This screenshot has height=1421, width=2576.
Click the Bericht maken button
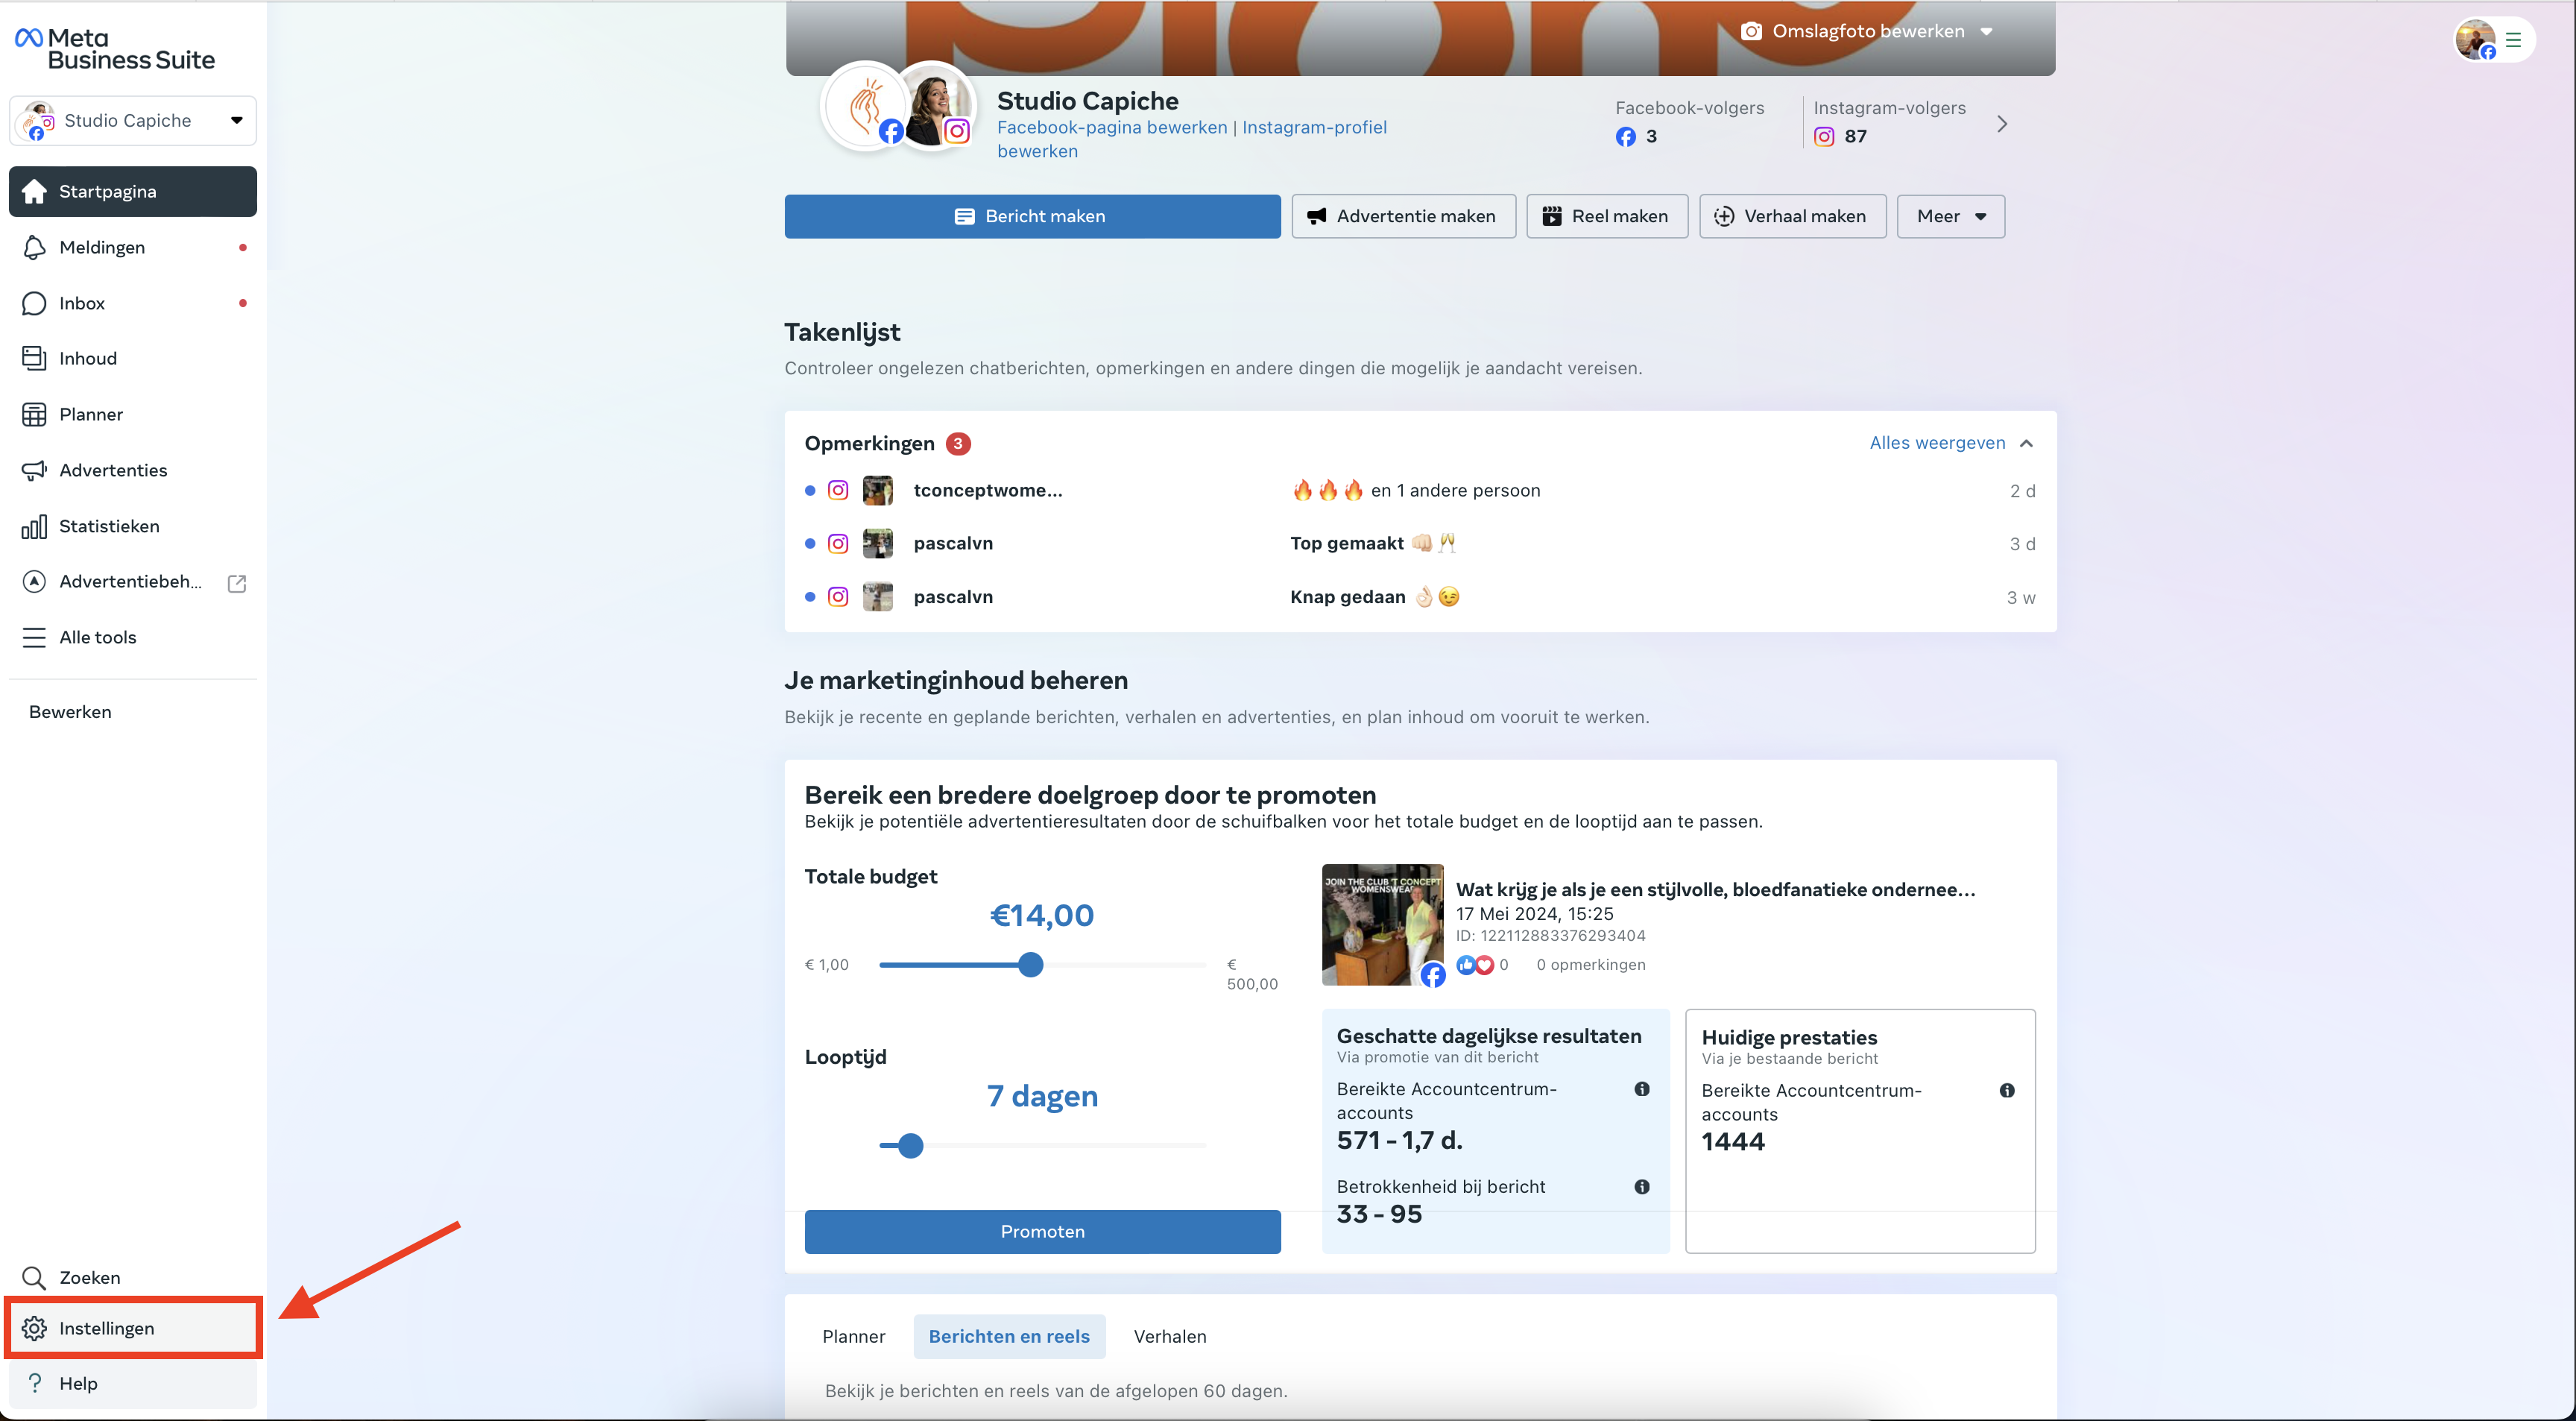(1032, 216)
